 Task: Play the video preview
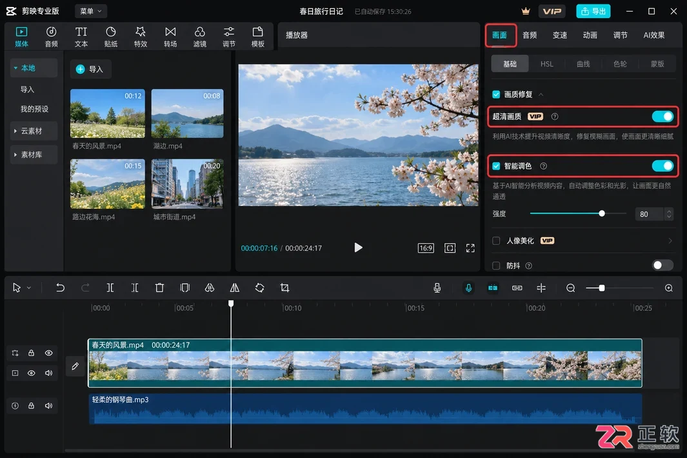coord(358,248)
